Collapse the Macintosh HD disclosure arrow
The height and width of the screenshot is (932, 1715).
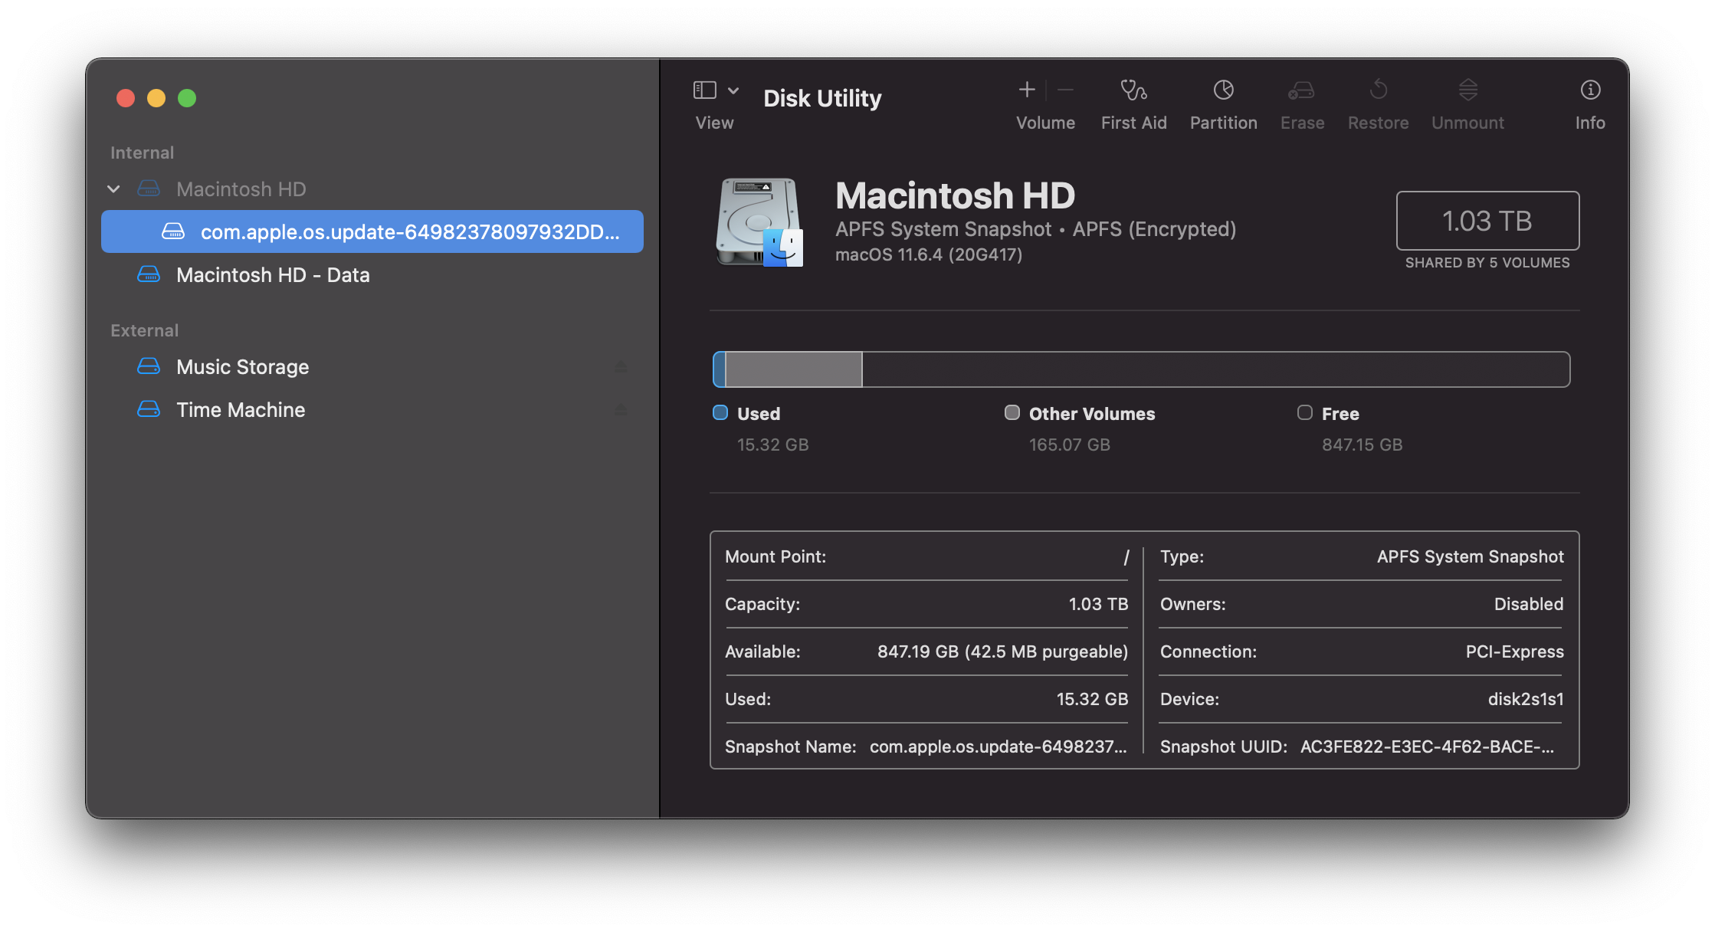pos(114,189)
